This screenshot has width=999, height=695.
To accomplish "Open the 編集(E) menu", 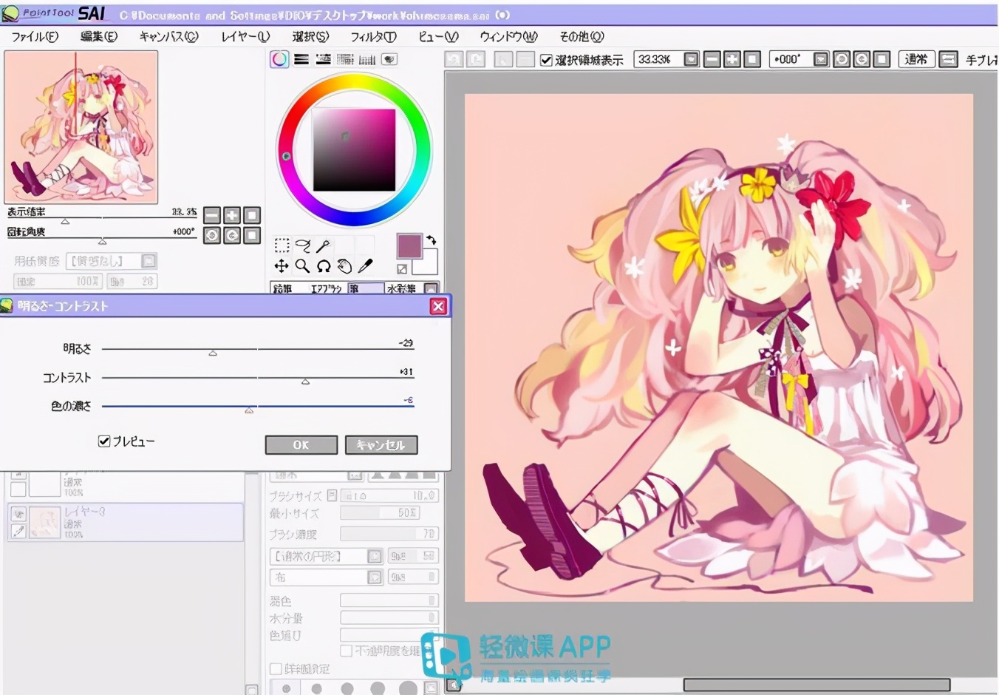I will 99,37.
